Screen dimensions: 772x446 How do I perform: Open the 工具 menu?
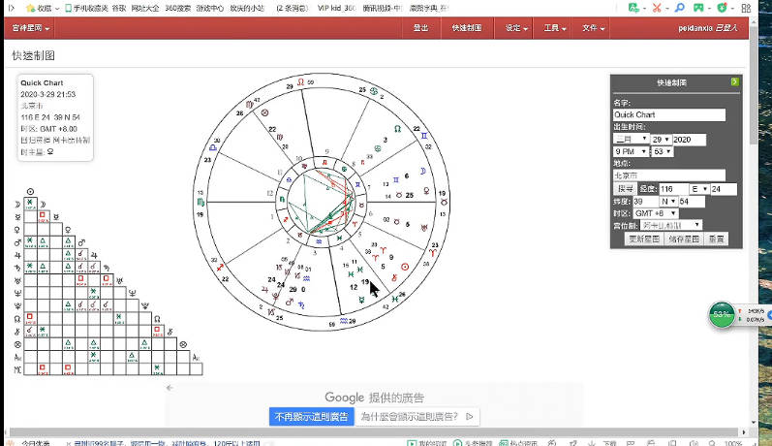point(555,28)
